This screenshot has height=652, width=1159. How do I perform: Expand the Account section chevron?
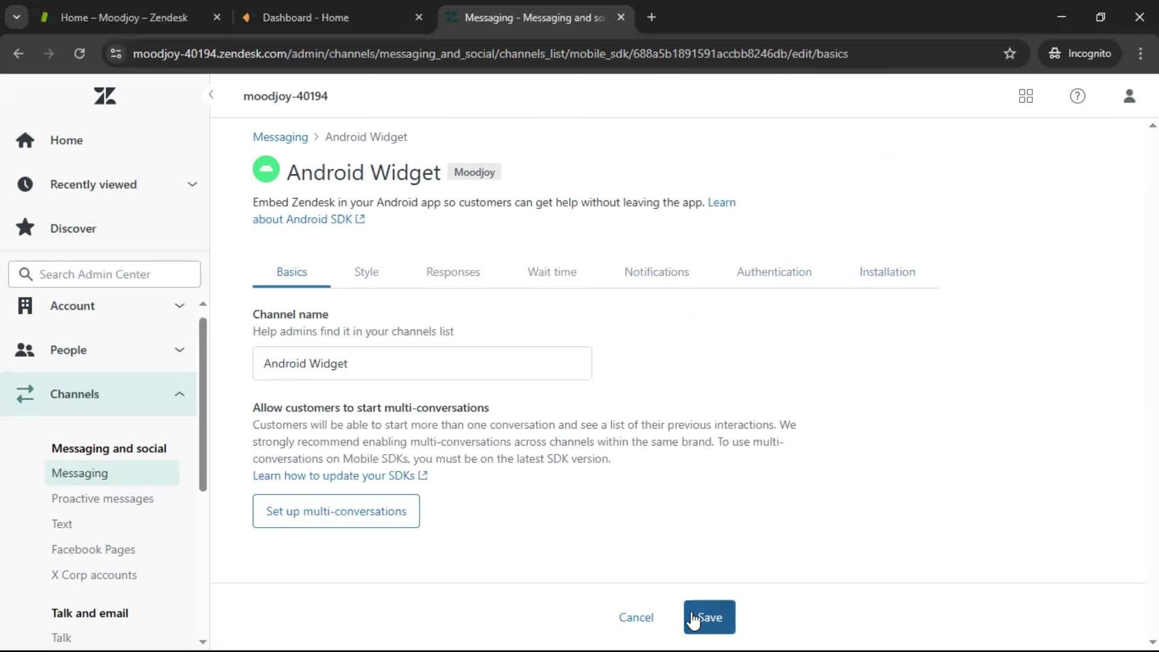click(x=179, y=306)
